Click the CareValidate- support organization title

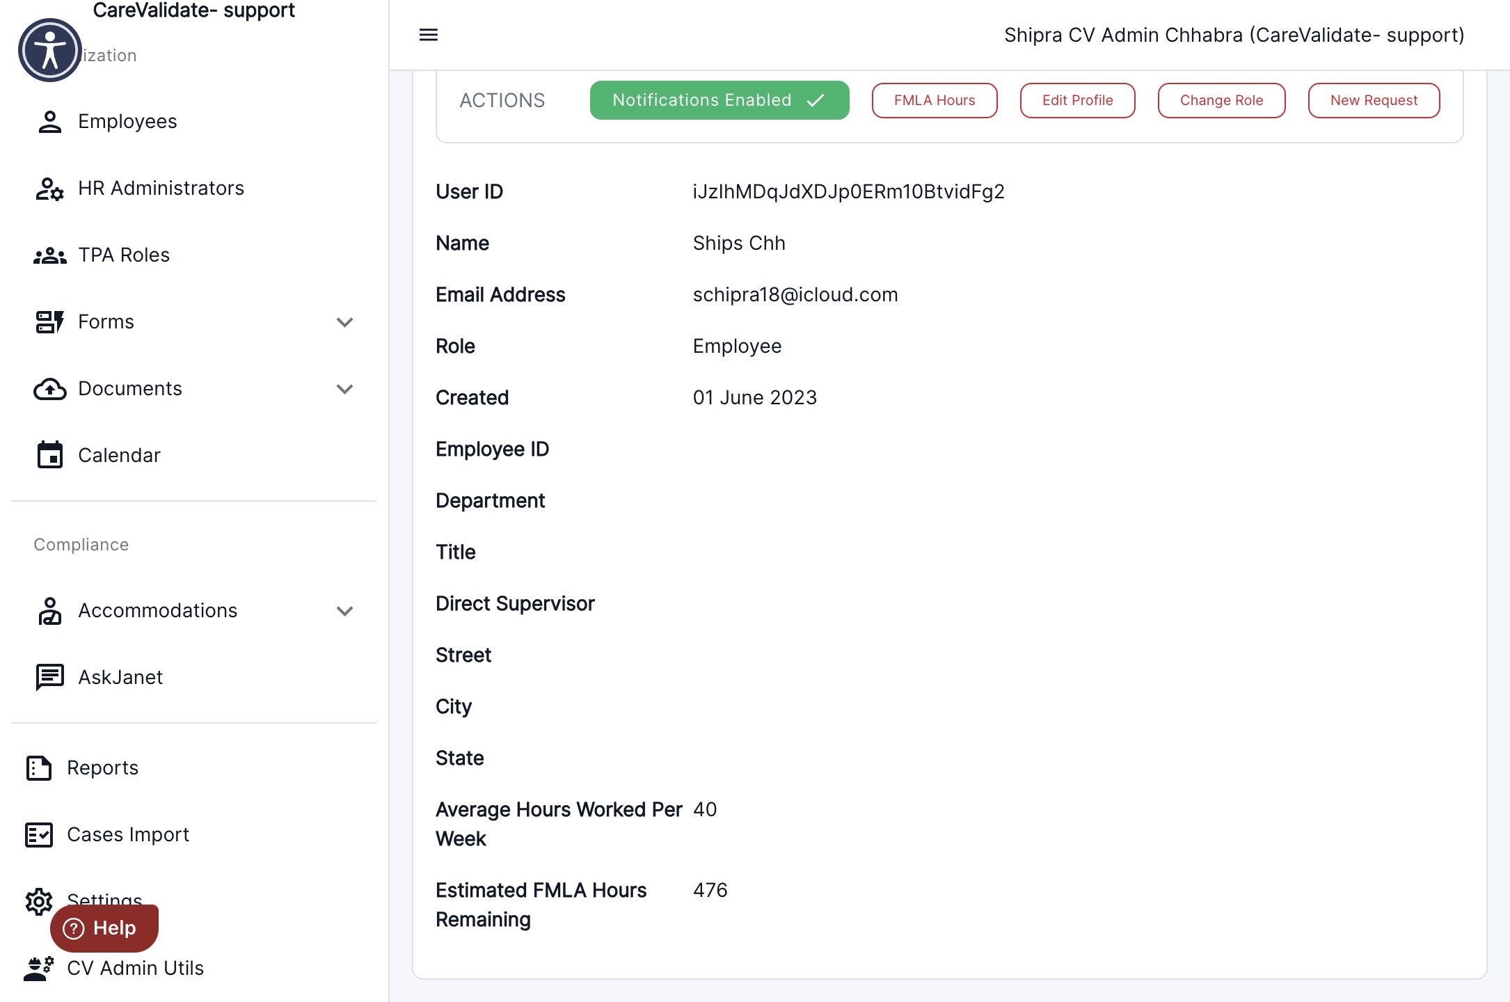[193, 10]
